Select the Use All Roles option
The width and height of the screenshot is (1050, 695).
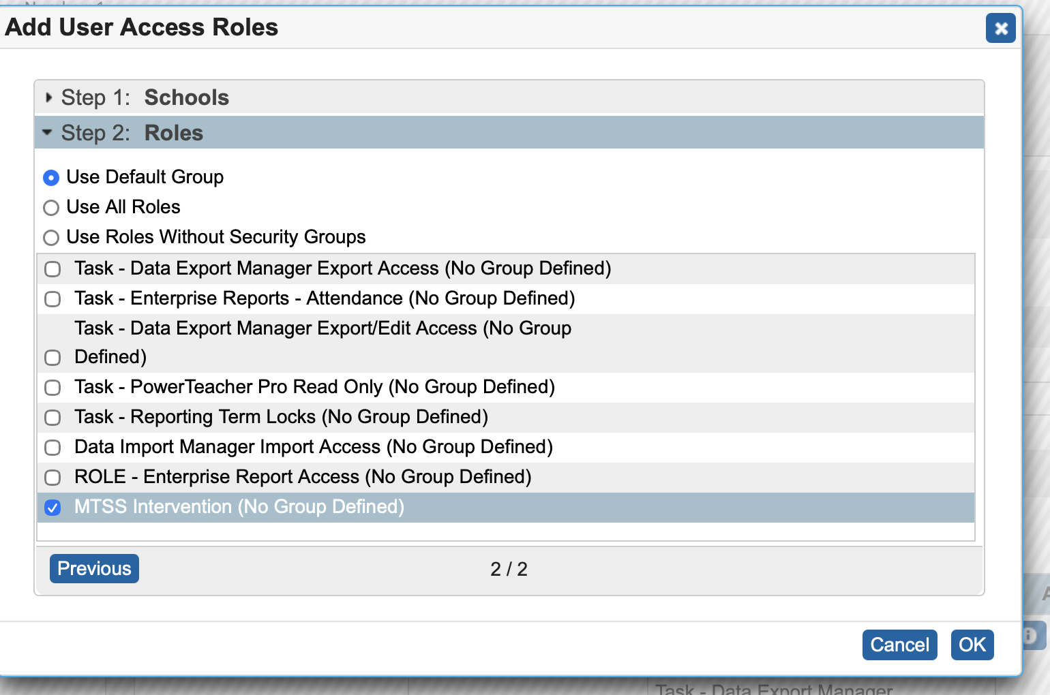coord(51,208)
